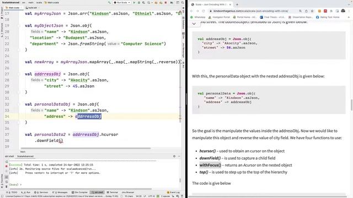Click the UTF-8 encoding selector in status bar
The image size is (353, 198).
click(x=152, y=196)
